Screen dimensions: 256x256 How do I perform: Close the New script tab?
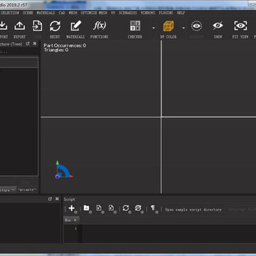tap(75, 220)
